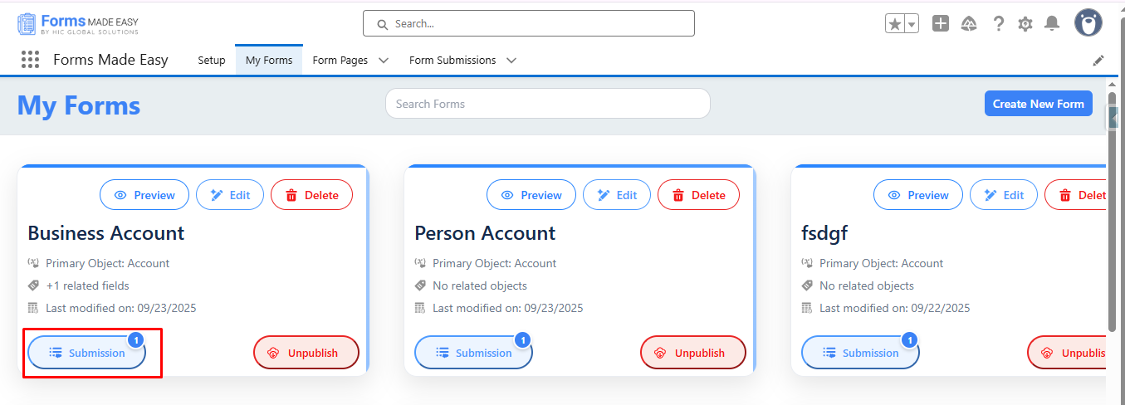Open the App Launcher grid icon
Screen dimensions: 1125x405
31,60
